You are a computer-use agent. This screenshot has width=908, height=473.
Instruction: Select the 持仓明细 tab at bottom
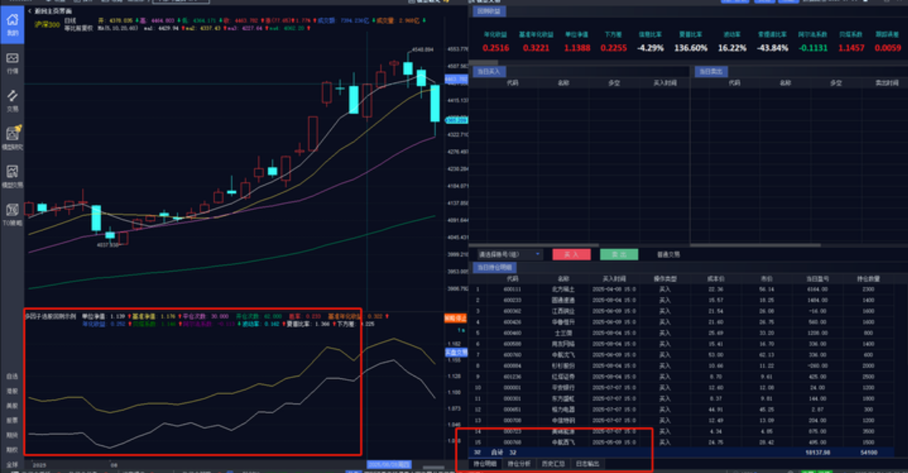pyautogui.click(x=485, y=464)
